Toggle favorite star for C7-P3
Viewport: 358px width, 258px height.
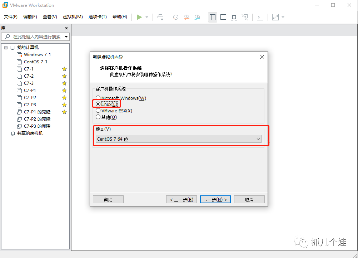pos(64,105)
